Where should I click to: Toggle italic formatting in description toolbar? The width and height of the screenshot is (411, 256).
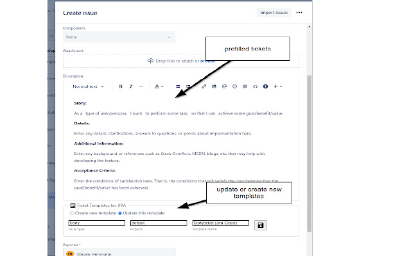pyautogui.click(x=131, y=86)
